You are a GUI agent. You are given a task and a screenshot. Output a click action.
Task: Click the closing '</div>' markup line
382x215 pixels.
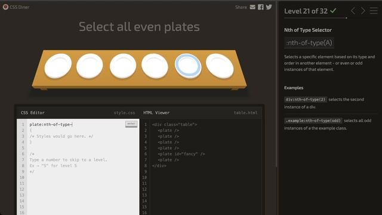(159, 166)
